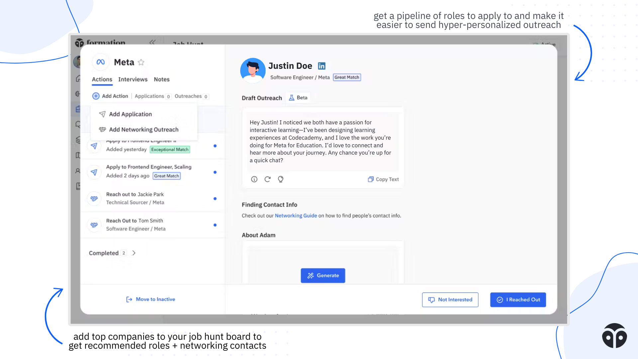Open Justin Doe's LinkedIn profile icon
This screenshot has height=359, width=638.
click(x=321, y=66)
